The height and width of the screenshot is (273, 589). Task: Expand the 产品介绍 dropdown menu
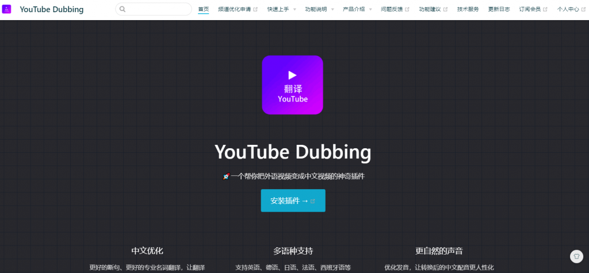tap(357, 9)
